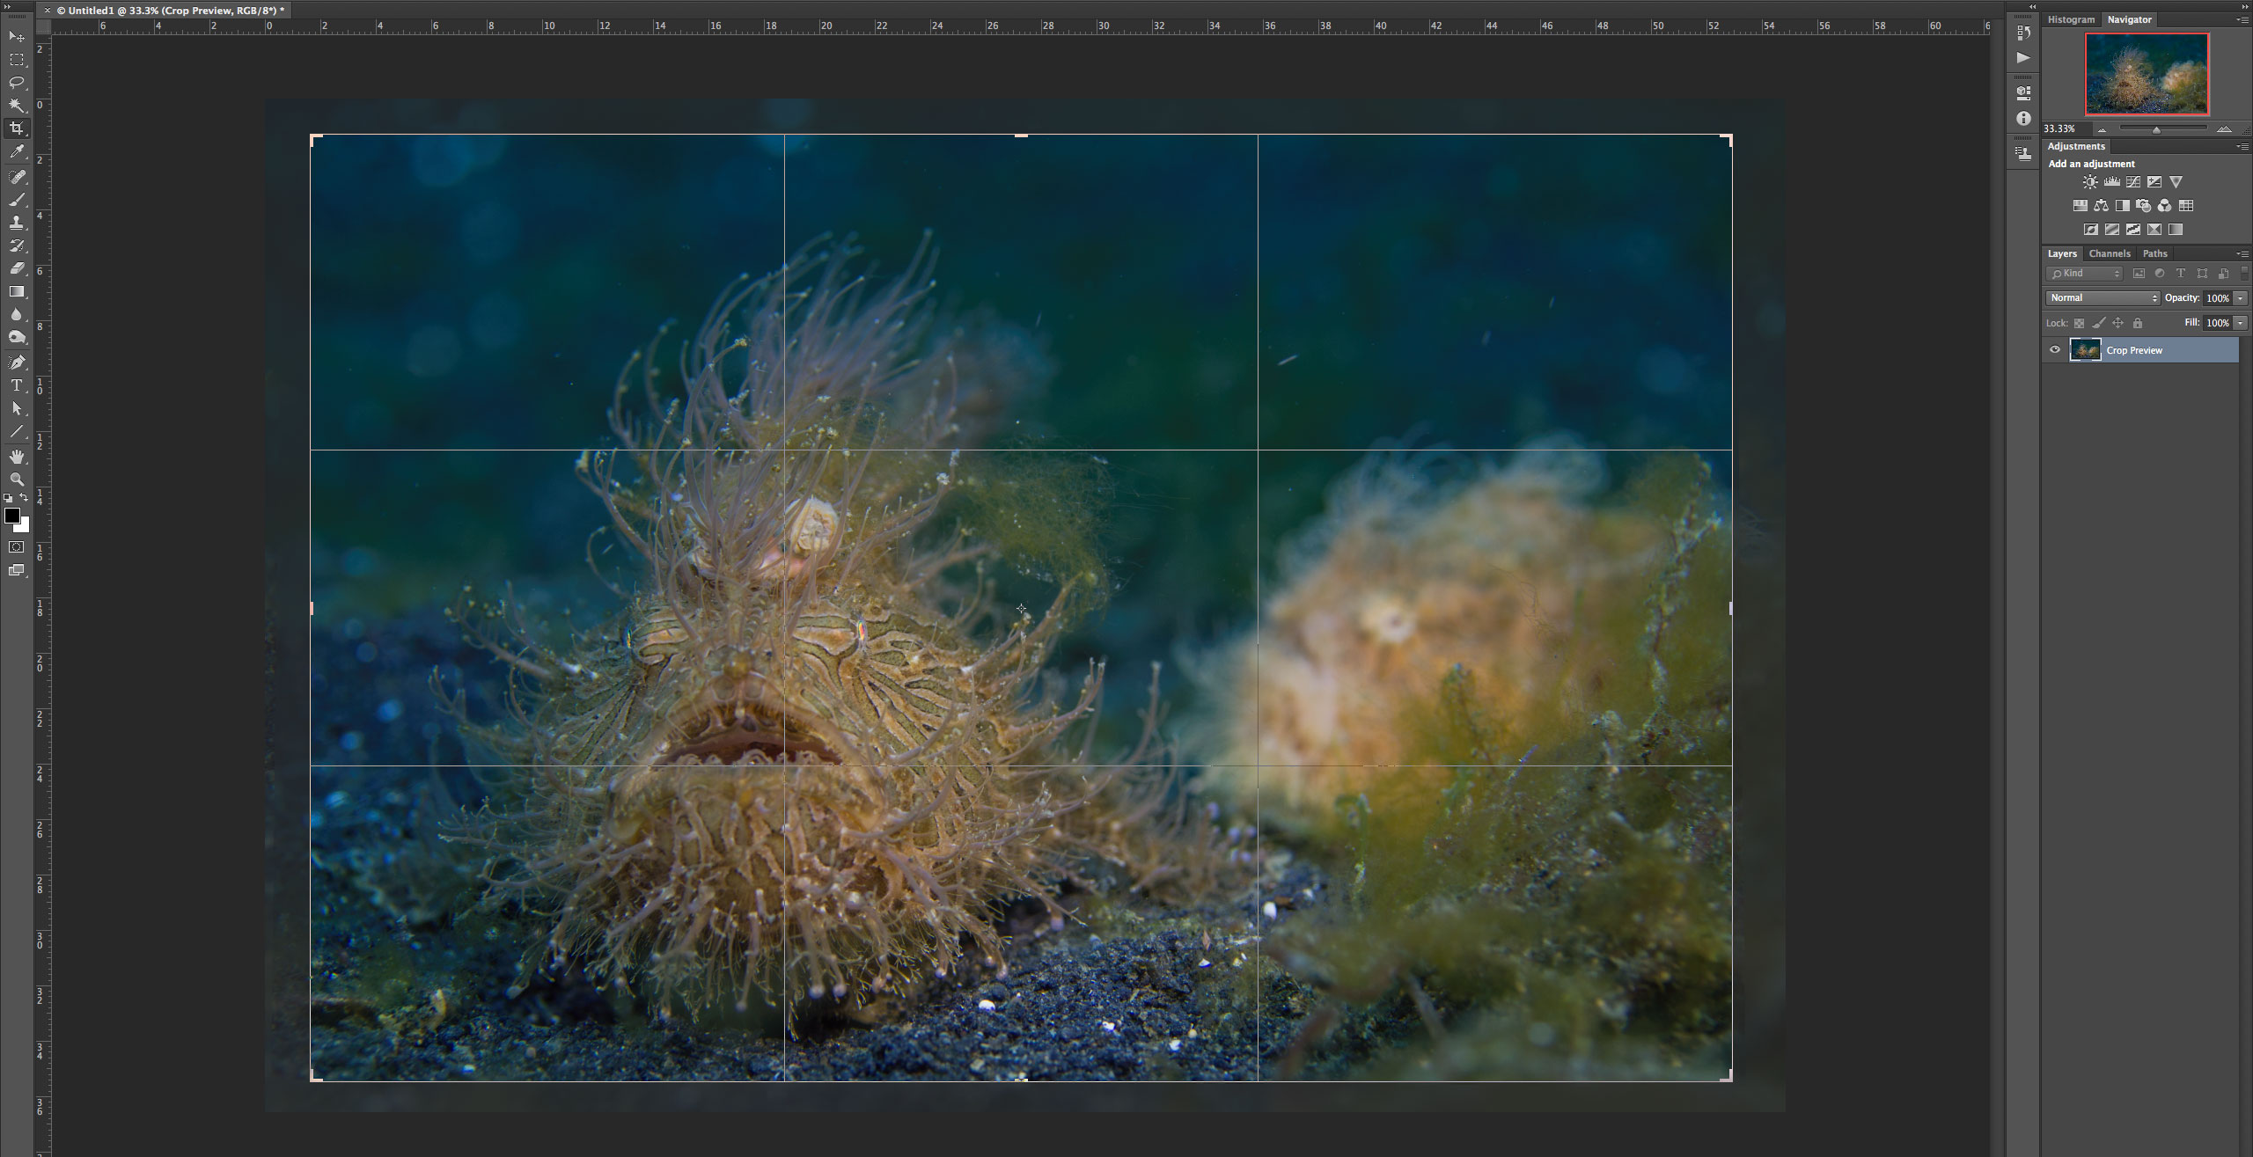Select the Magic Wand tool

click(16, 106)
